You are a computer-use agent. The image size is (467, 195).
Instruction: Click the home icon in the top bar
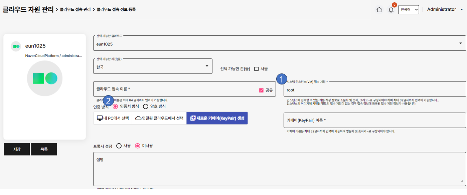379,9
